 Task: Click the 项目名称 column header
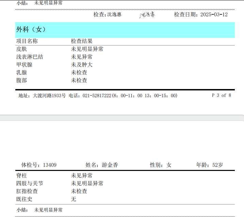coord(27,41)
